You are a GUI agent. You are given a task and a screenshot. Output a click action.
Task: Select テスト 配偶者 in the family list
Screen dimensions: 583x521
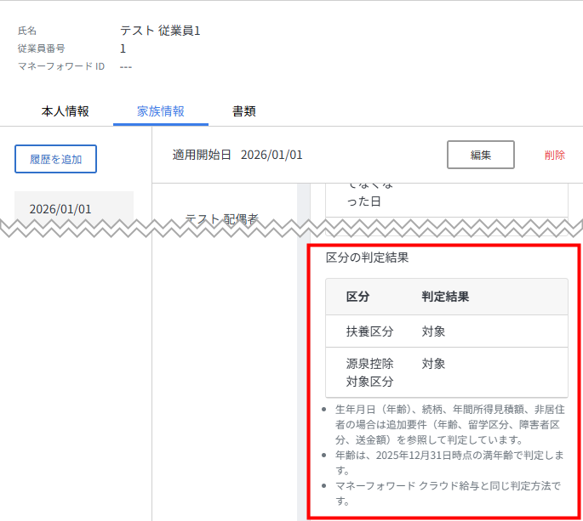[x=222, y=218]
